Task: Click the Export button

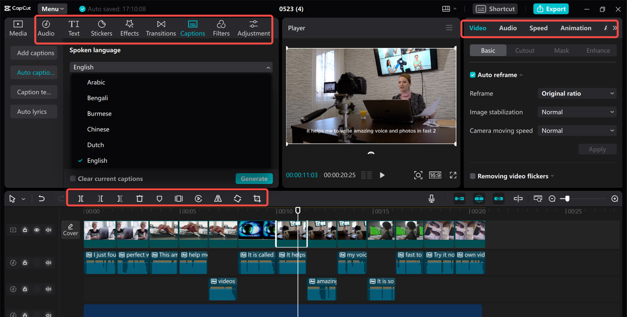Action: click(x=552, y=9)
